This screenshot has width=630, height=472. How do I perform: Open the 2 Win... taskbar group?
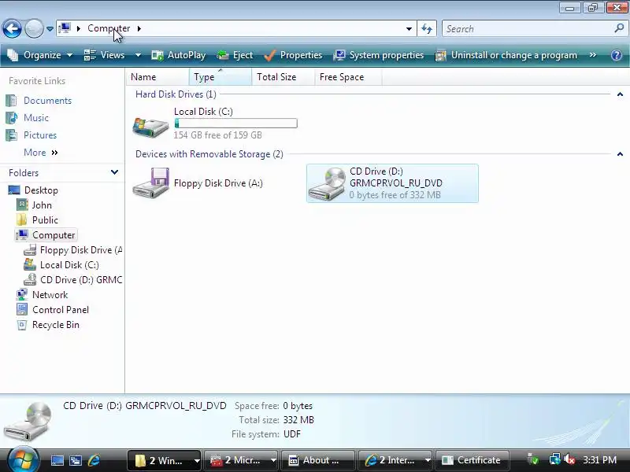tap(165, 460)
